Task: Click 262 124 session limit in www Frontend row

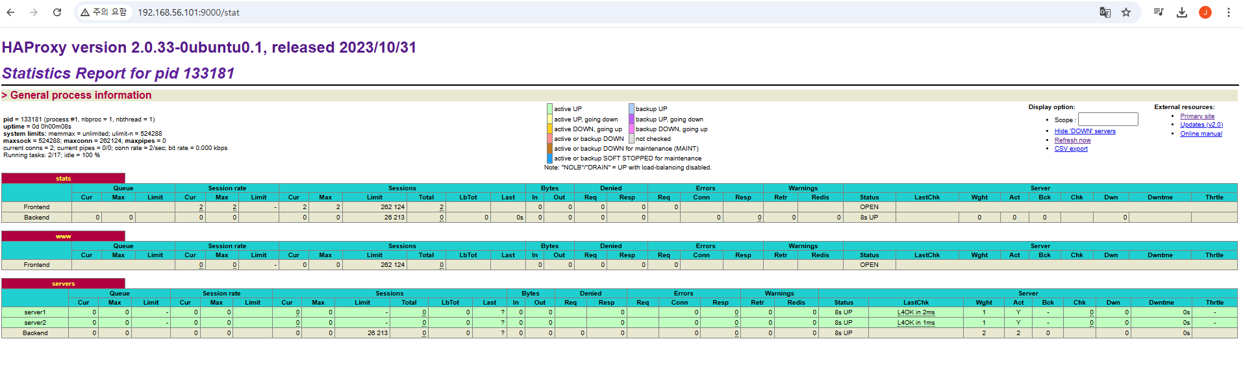Action: (392, 265)
